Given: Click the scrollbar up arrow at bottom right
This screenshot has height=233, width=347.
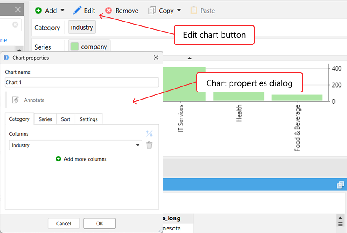Looking at the screenshot, I should pos(340,218).
